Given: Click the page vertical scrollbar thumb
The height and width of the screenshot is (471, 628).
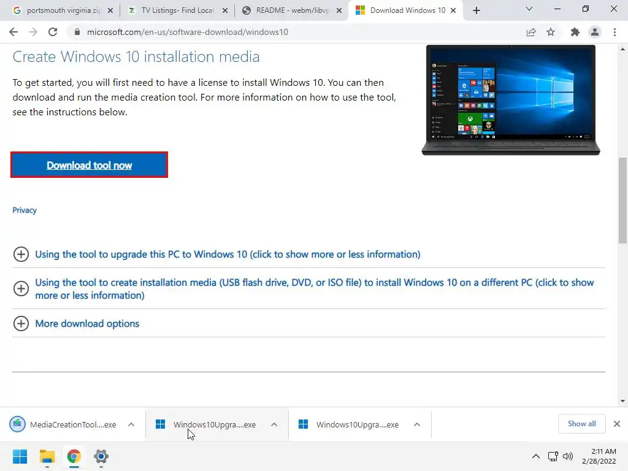Looking at the screenshot, I should click(622, 201).
